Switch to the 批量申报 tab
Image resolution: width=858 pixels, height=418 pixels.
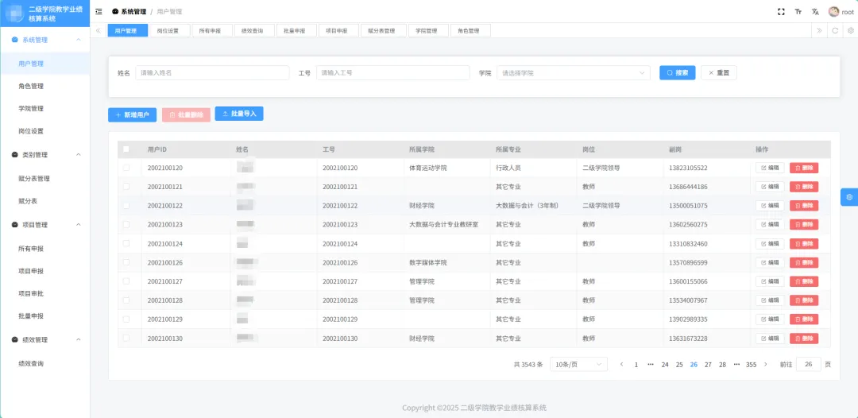(x=295, y=31)
